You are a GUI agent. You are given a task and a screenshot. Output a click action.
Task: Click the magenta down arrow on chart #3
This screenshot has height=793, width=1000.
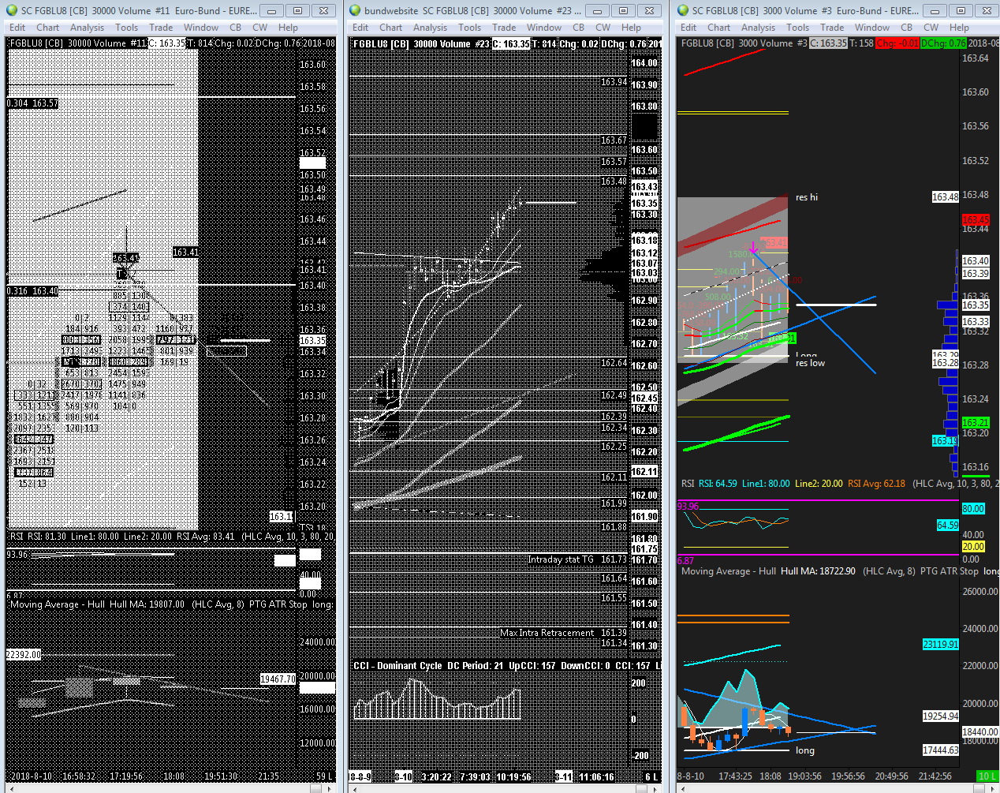(x=753, y=248)
